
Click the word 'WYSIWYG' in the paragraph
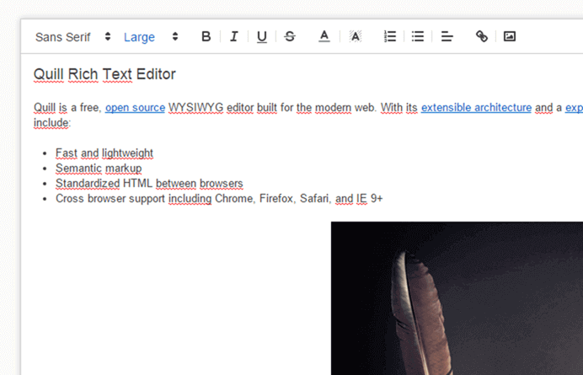click(x=196, y=108)
